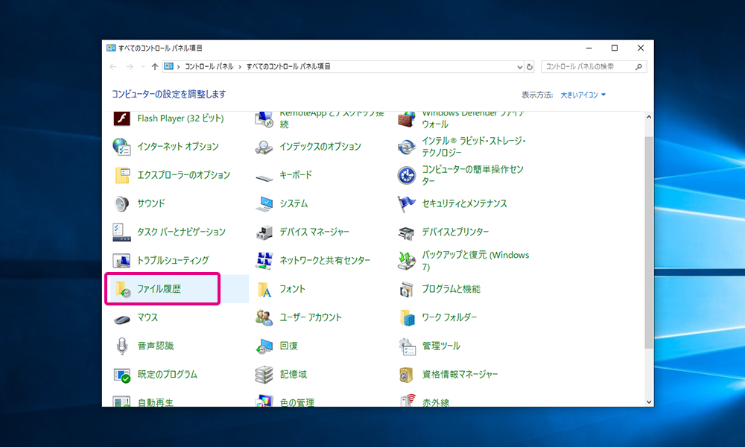Click the システム link
This screenshot has height=447, width=745.
point(294,203)
